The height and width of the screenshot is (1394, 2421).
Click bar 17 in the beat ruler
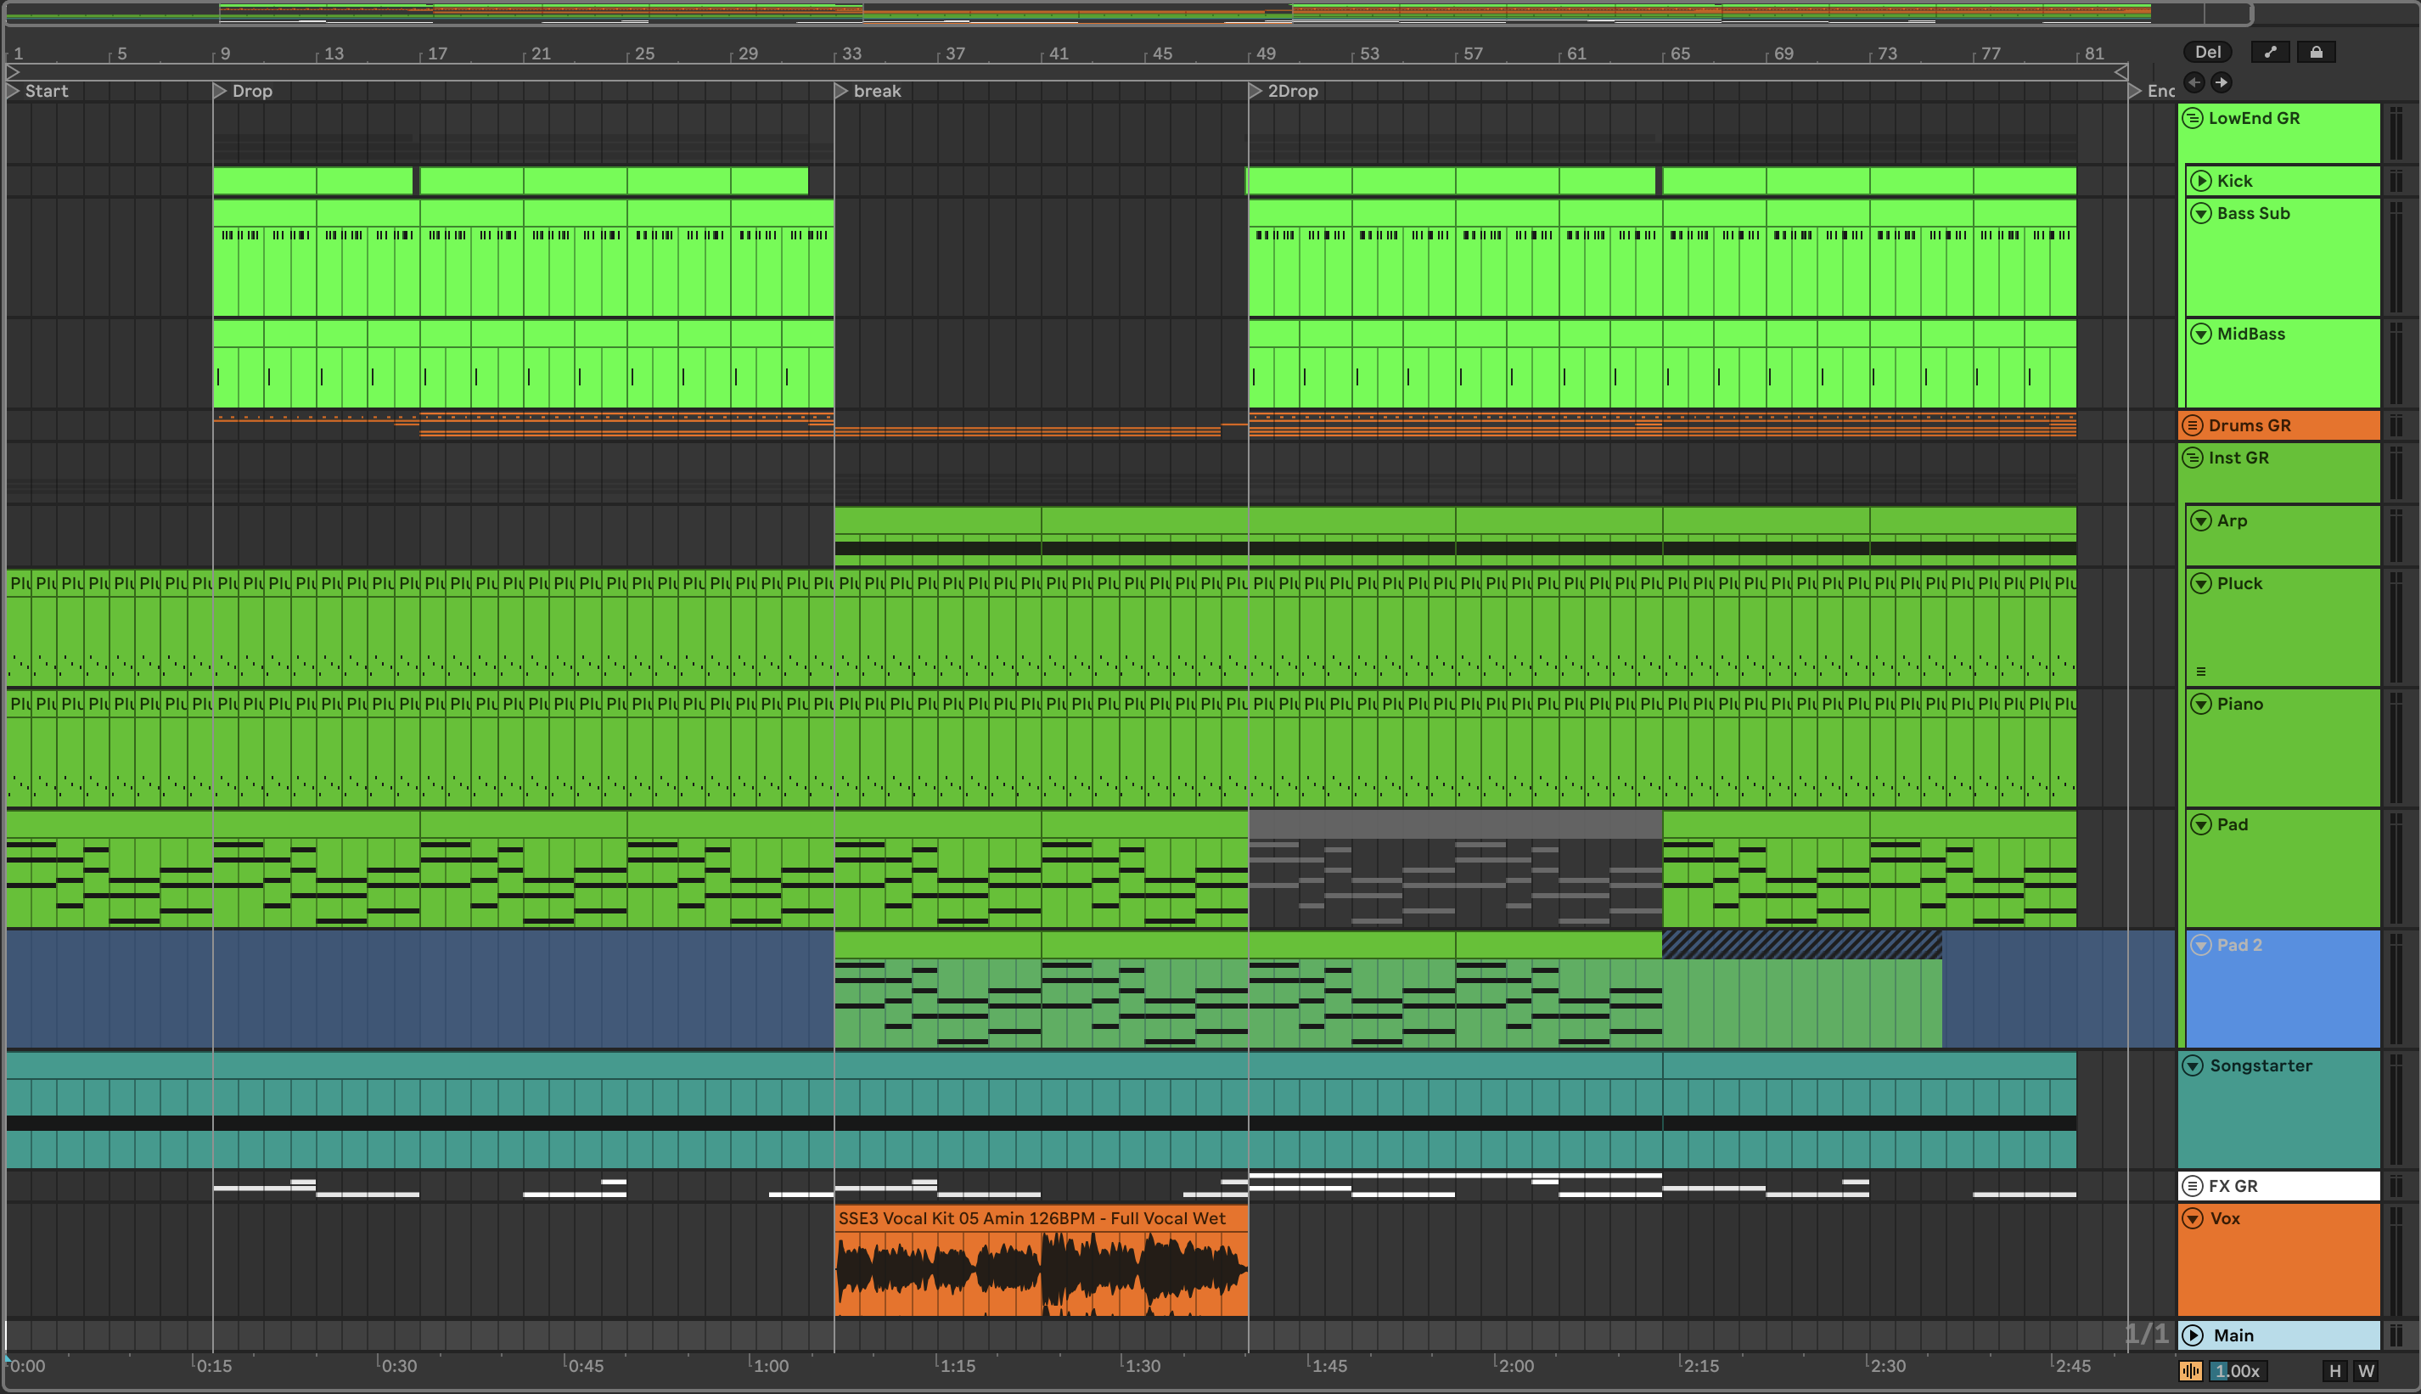436,53
